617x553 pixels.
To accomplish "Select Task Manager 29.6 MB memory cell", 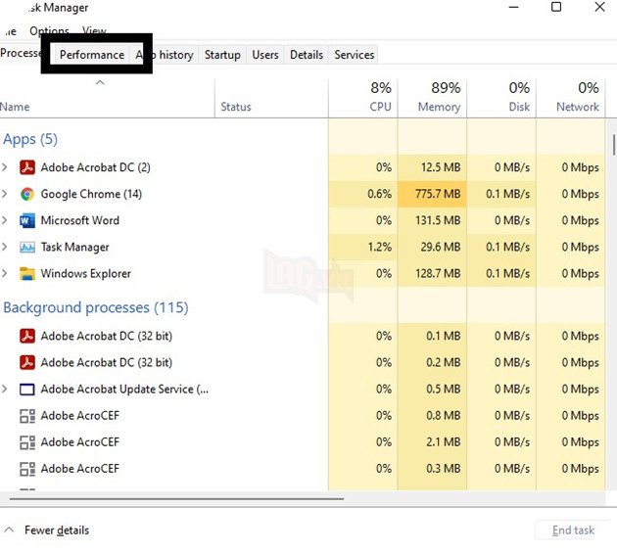I will [432, 247].
